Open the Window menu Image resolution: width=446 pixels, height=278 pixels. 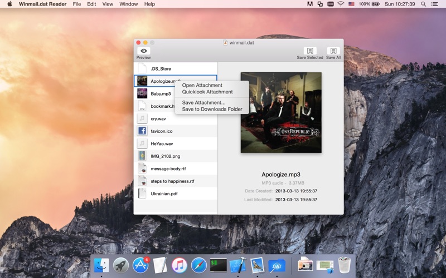click(129, 4)
